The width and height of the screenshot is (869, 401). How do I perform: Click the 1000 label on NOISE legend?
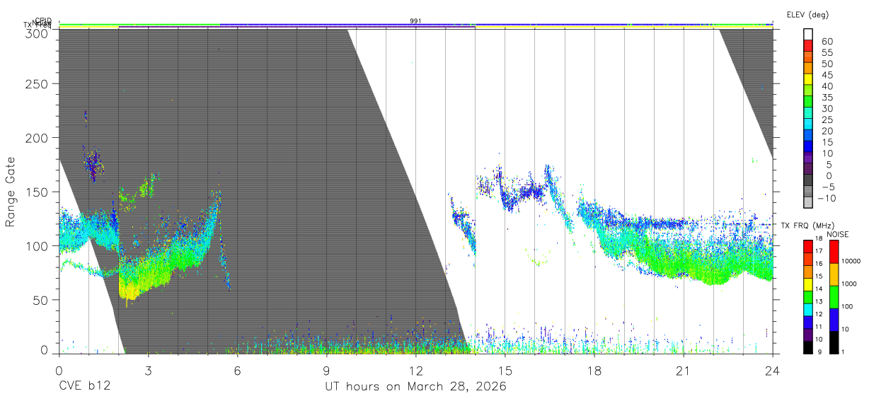(849, 284)
